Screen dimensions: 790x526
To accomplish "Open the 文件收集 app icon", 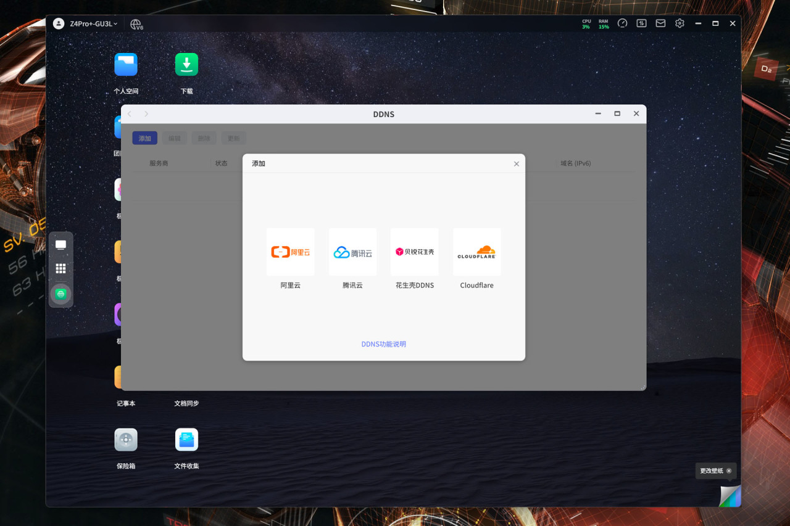I will (186, 440).
